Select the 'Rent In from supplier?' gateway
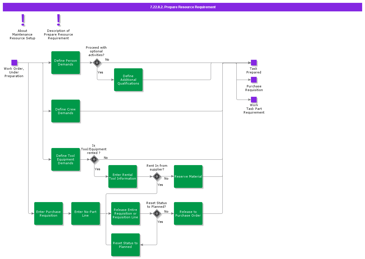The height and width of the screenshot is (259, 365). pos(157,176)
